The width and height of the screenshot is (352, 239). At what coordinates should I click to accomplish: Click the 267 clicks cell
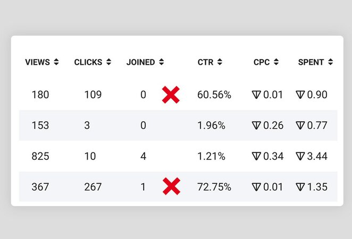(93, 187)
